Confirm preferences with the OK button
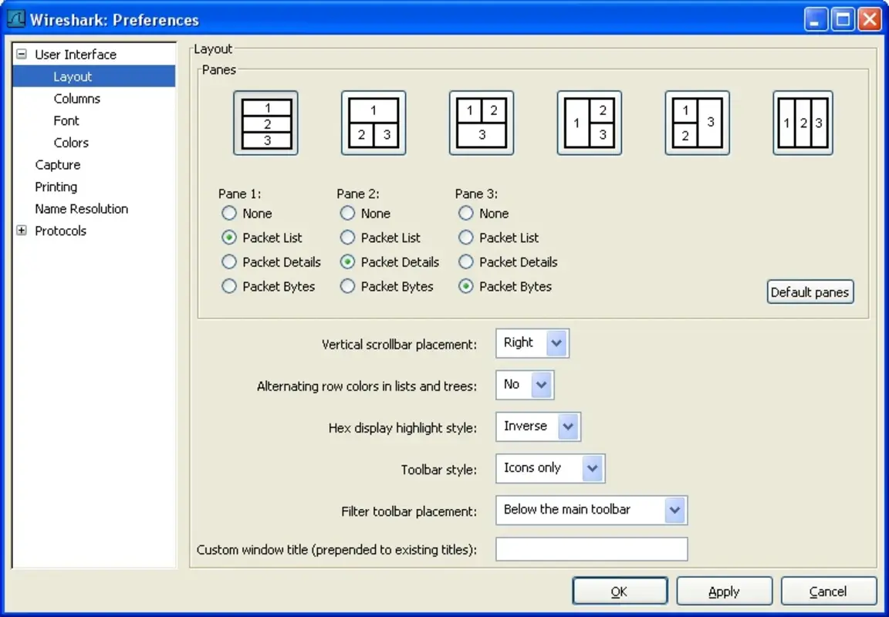 click(x=620, y=591)
